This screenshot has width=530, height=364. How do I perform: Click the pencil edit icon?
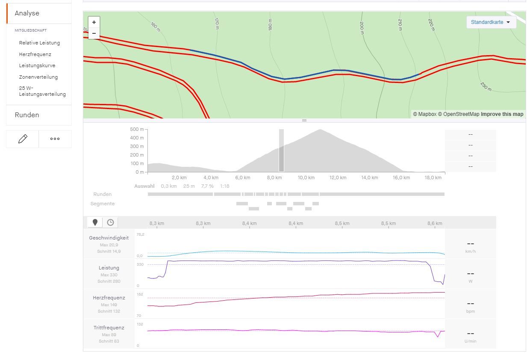tap(23, 139)
